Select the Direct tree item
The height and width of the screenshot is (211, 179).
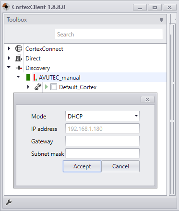pyautogui.click(x=33, y=59)
